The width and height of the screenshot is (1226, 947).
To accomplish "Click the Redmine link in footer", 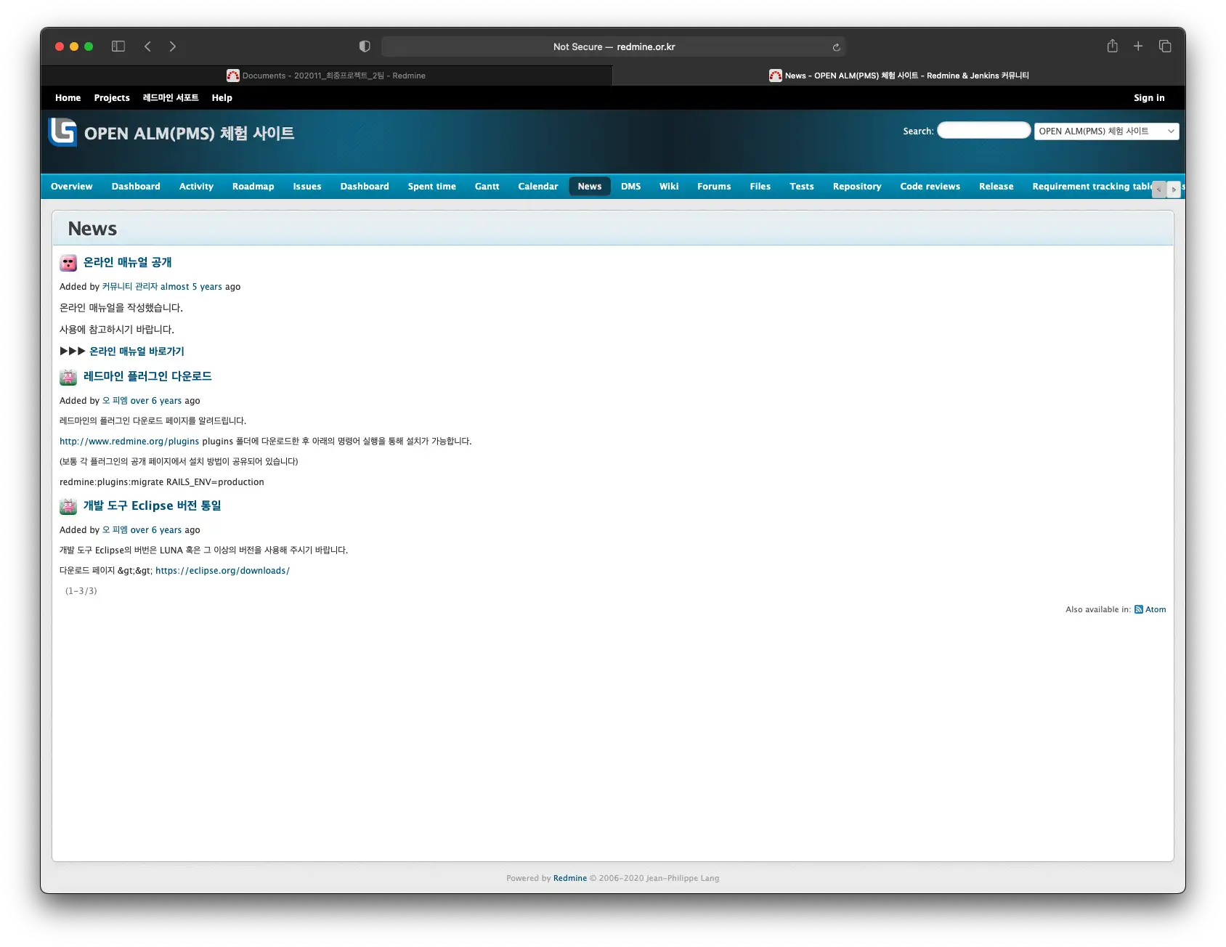I will tap(570, 878).
